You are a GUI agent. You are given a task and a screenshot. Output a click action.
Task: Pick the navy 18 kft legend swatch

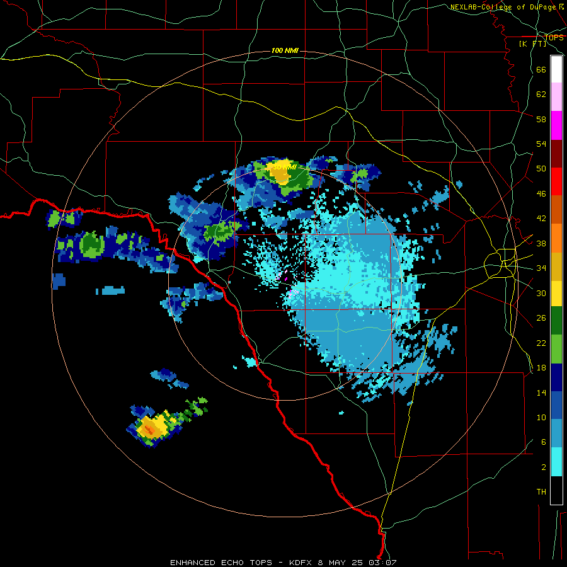556,377
